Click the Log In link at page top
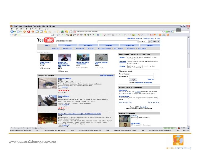The width and height of the screenshot is (200, 150). click(x=138, y=38)
